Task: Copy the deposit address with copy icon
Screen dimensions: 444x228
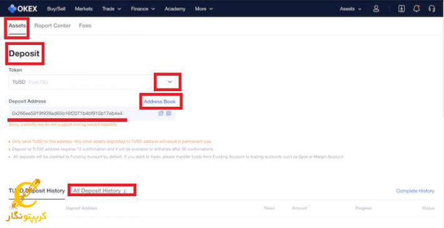Action: (161, 113)
